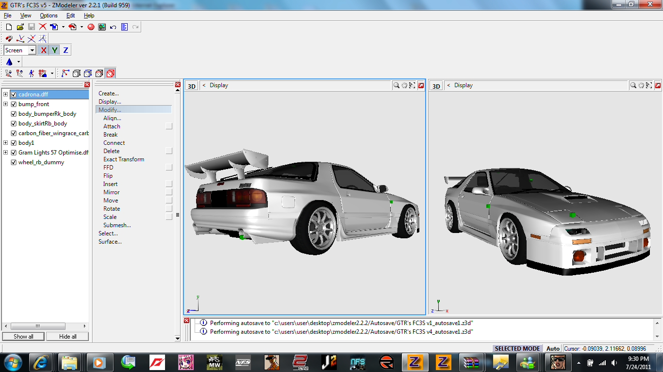This screenshot has height=372, width=663.
Task: Select the Objects level red cube icon
Action: tap(110, 73)
